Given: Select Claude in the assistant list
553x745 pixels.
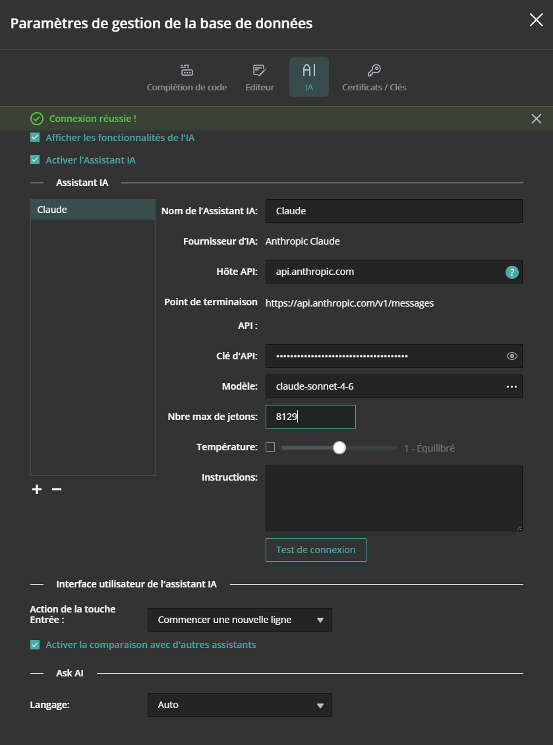Looking at the screenshot, I should click(93, 210).
